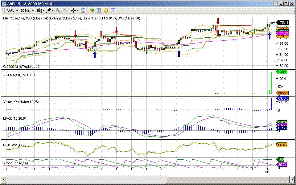Maximize the AAPL chart window
This screenshot has width=296, height=185.
point(286,4)
